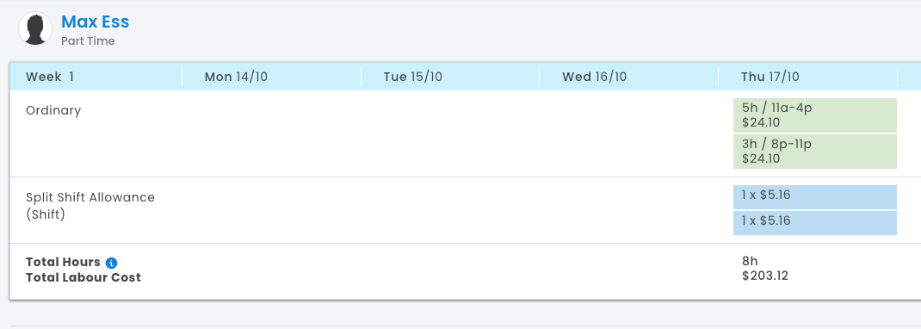Click the empty Monday Ordinary cell
This screenshot has height=329, width=921.
(271, 133)
